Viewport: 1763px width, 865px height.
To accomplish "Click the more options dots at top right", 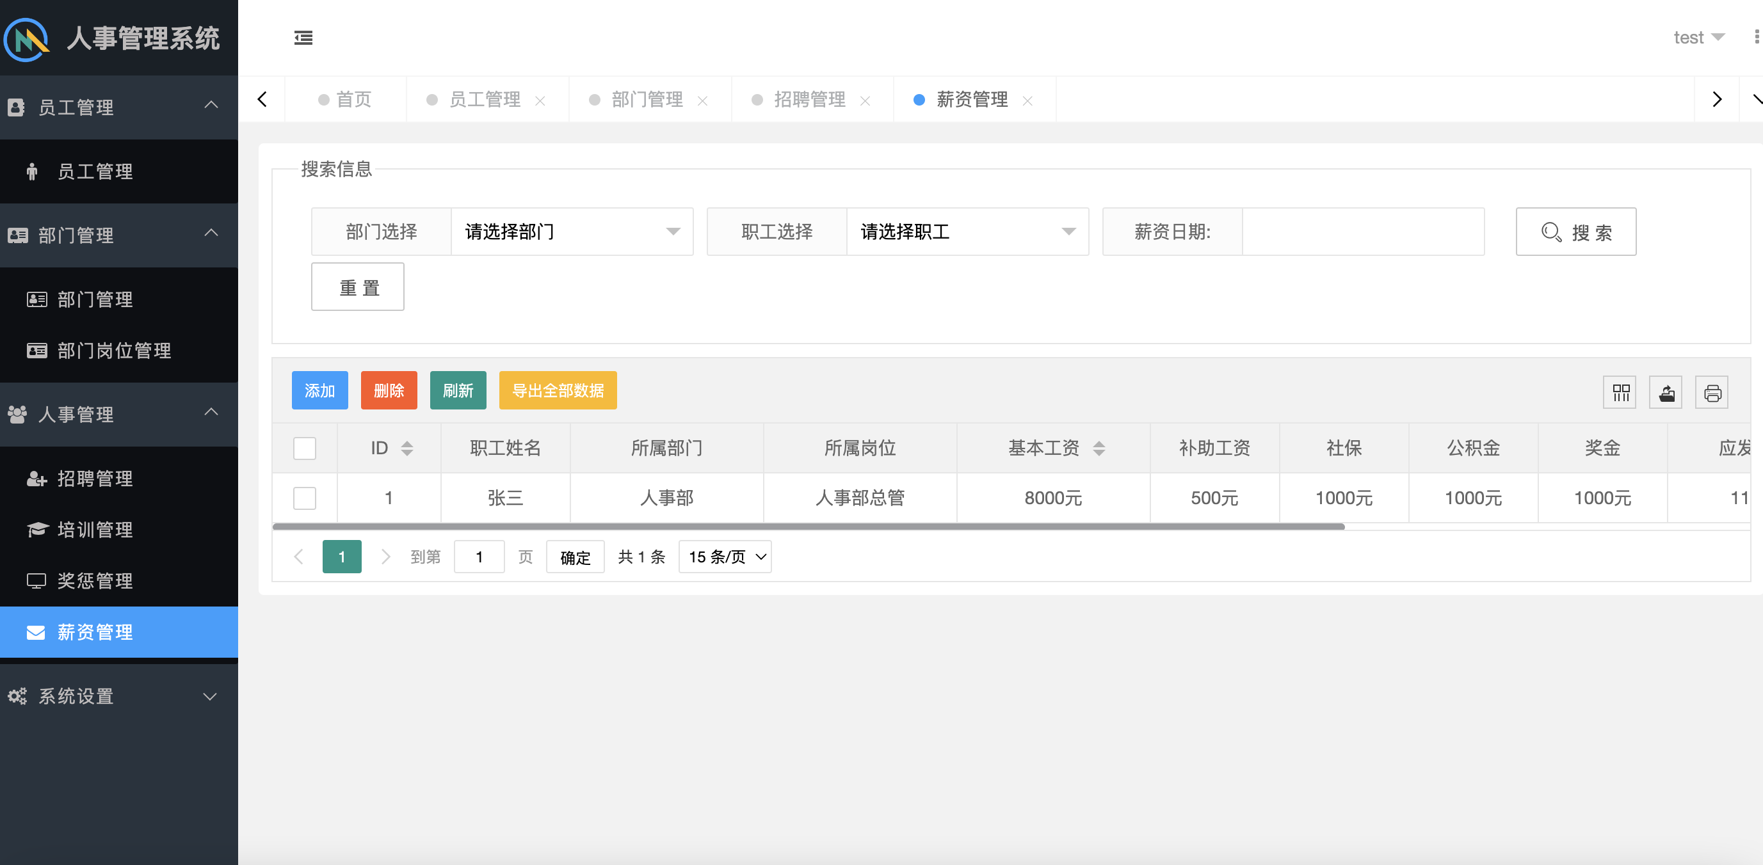I will pos(1757,37).
